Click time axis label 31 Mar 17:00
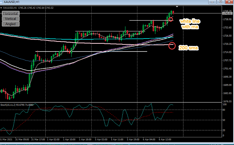Viewport: 234px width, 145px height. pyautogui.click(x=38, y=140)
